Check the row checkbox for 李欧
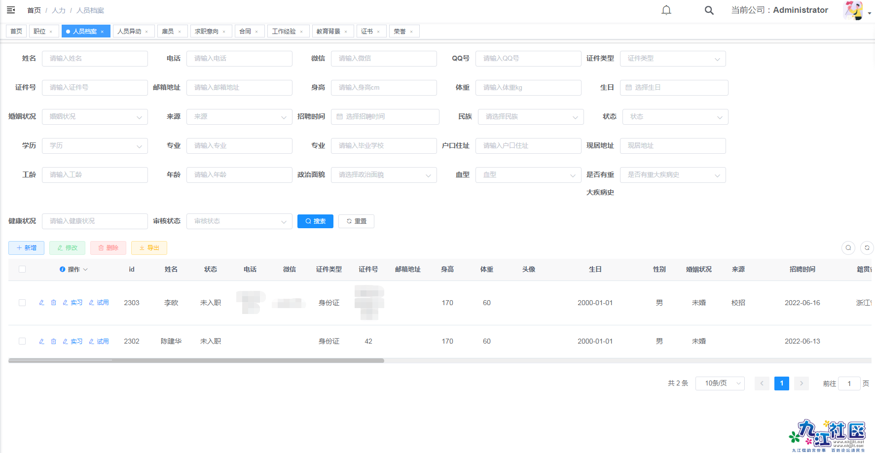 [22, 302]
